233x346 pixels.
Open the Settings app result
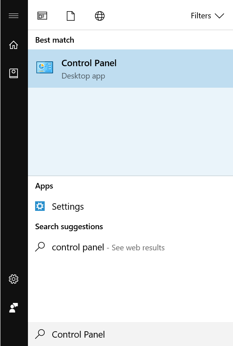click(130, 206)
